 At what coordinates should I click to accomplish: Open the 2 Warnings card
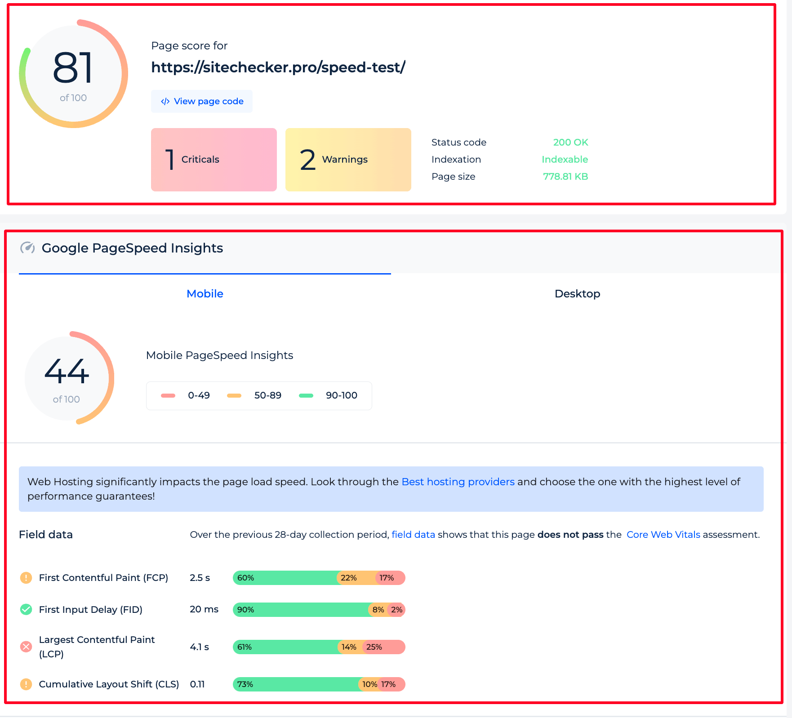[348, 160]
